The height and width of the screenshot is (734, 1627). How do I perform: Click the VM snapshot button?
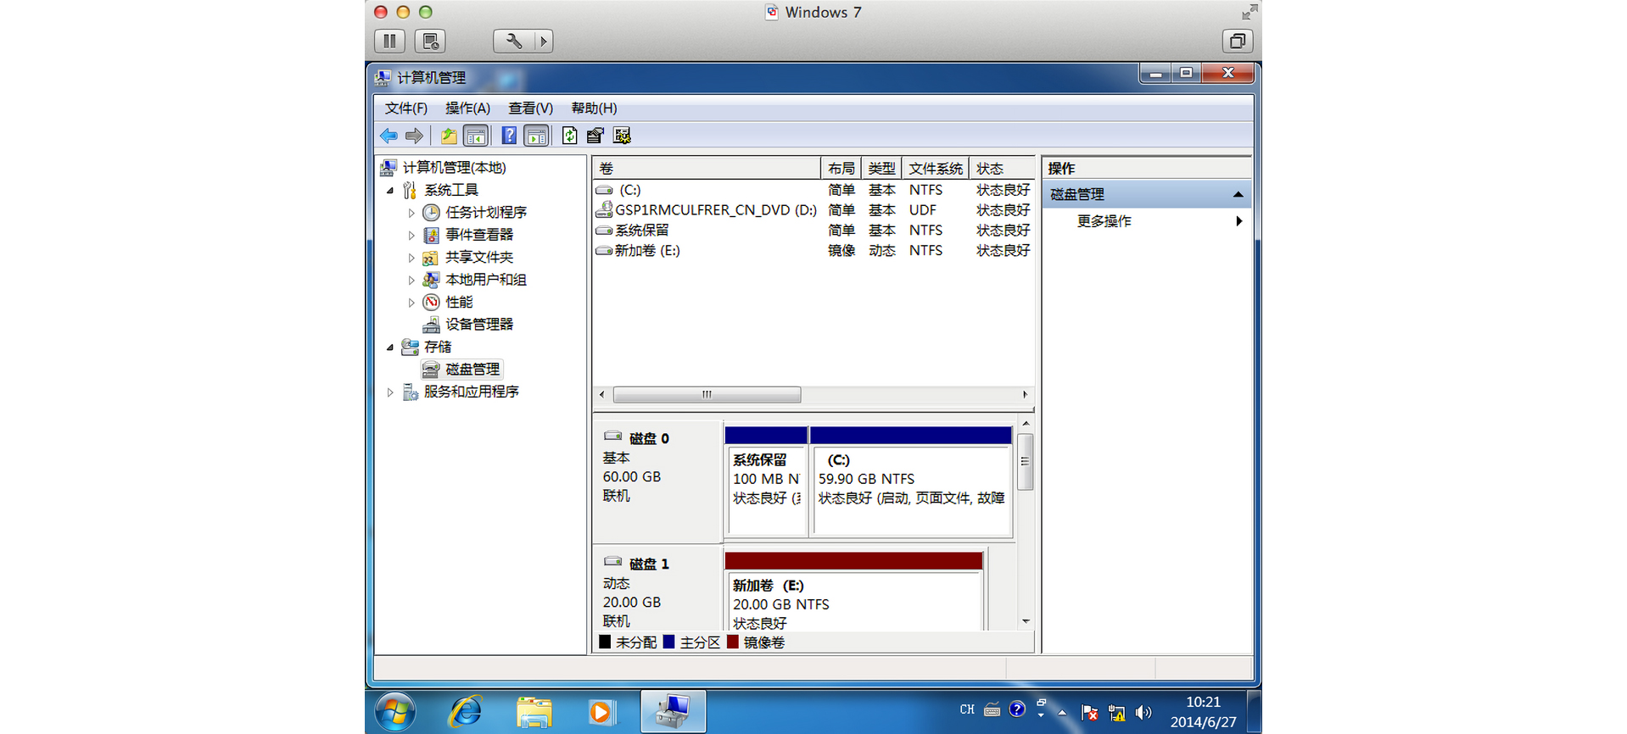(430, 41)
